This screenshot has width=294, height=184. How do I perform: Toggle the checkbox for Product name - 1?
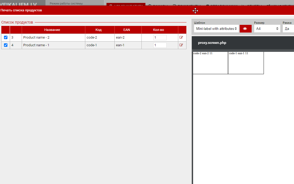[6, 45]
